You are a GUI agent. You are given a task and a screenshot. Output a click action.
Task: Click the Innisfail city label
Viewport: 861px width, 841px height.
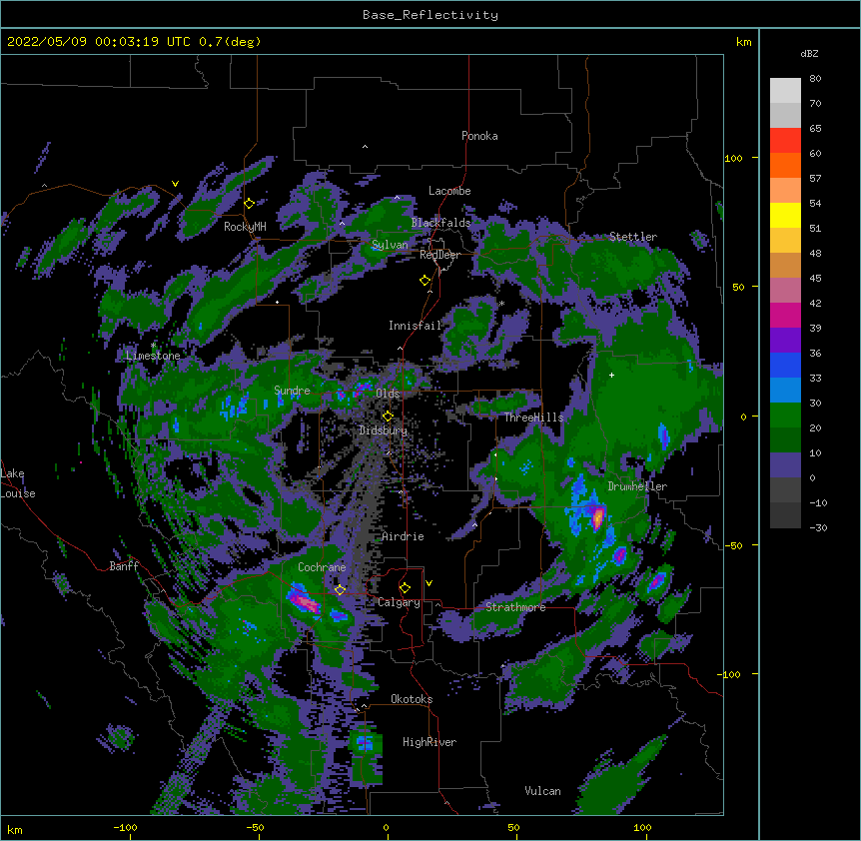[x=415, y=326]
